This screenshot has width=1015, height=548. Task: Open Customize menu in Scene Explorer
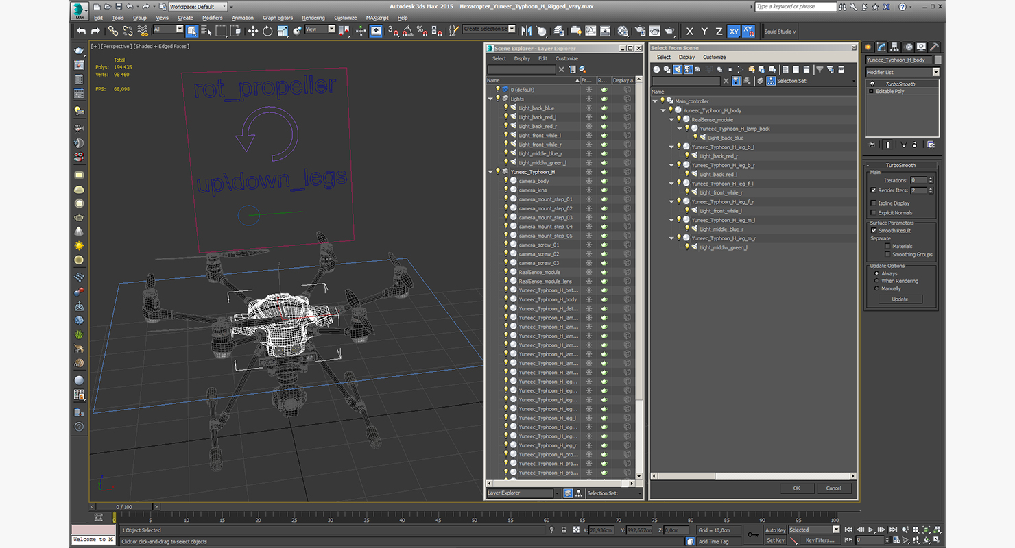click(x=566, y=58)
